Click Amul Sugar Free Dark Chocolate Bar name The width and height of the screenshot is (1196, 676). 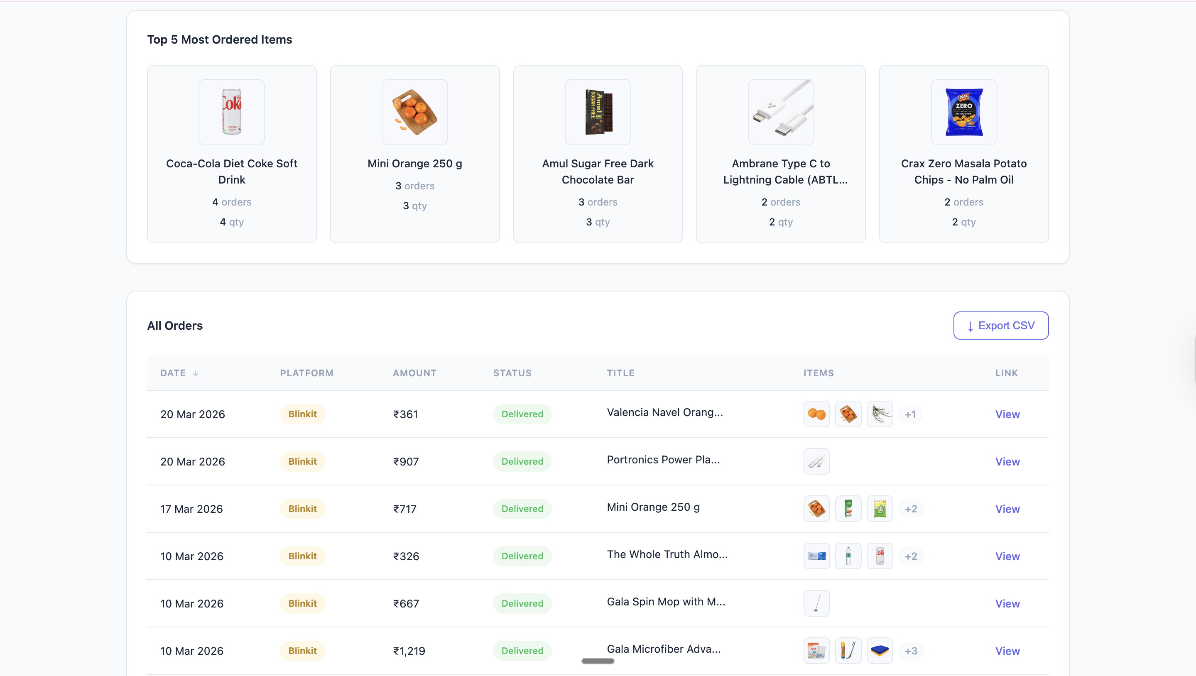coord(598,172)
